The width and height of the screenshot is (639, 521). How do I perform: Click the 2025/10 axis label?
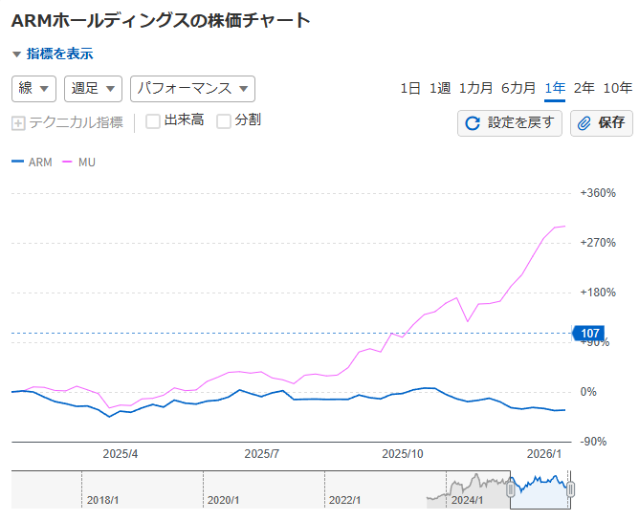tap(403, 454)
